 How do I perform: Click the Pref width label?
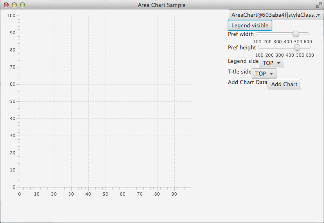241,34
